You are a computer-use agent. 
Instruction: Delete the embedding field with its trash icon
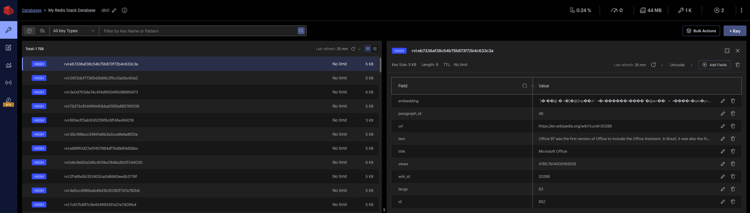pos(733,101)
